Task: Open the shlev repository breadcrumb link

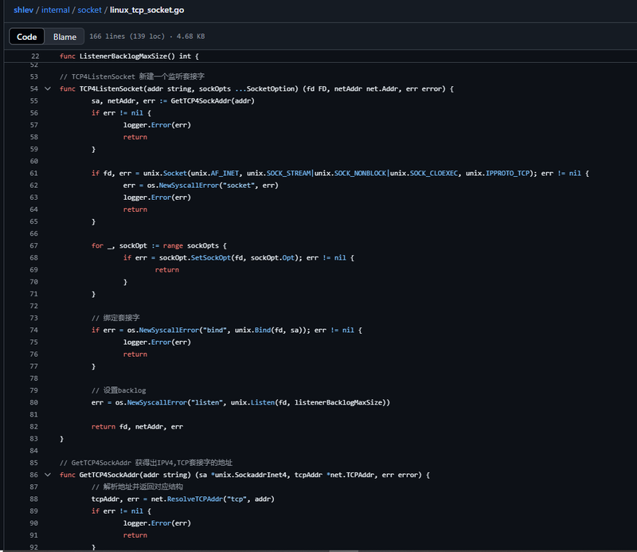Action: click(x=24, y=10)
